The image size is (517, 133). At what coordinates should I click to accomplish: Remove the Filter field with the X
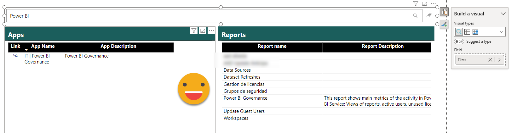[x=490, y=60]
